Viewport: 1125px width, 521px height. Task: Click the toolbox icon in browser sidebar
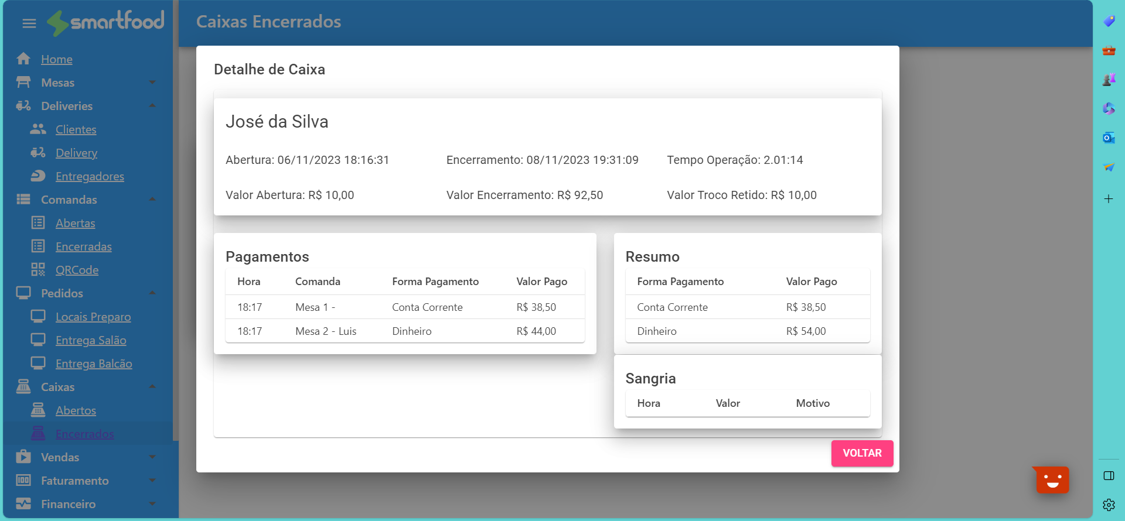pyautogui.click(x=1109, y=50)
